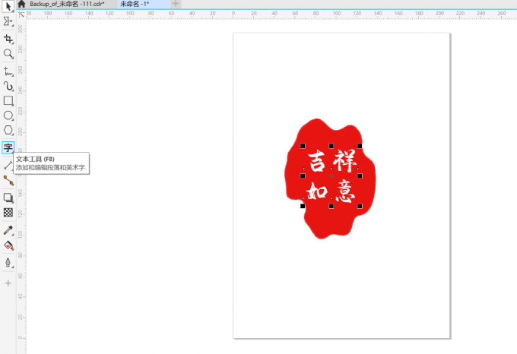
Task: Click the 吉 character on canvas
Action: [317, 161]
